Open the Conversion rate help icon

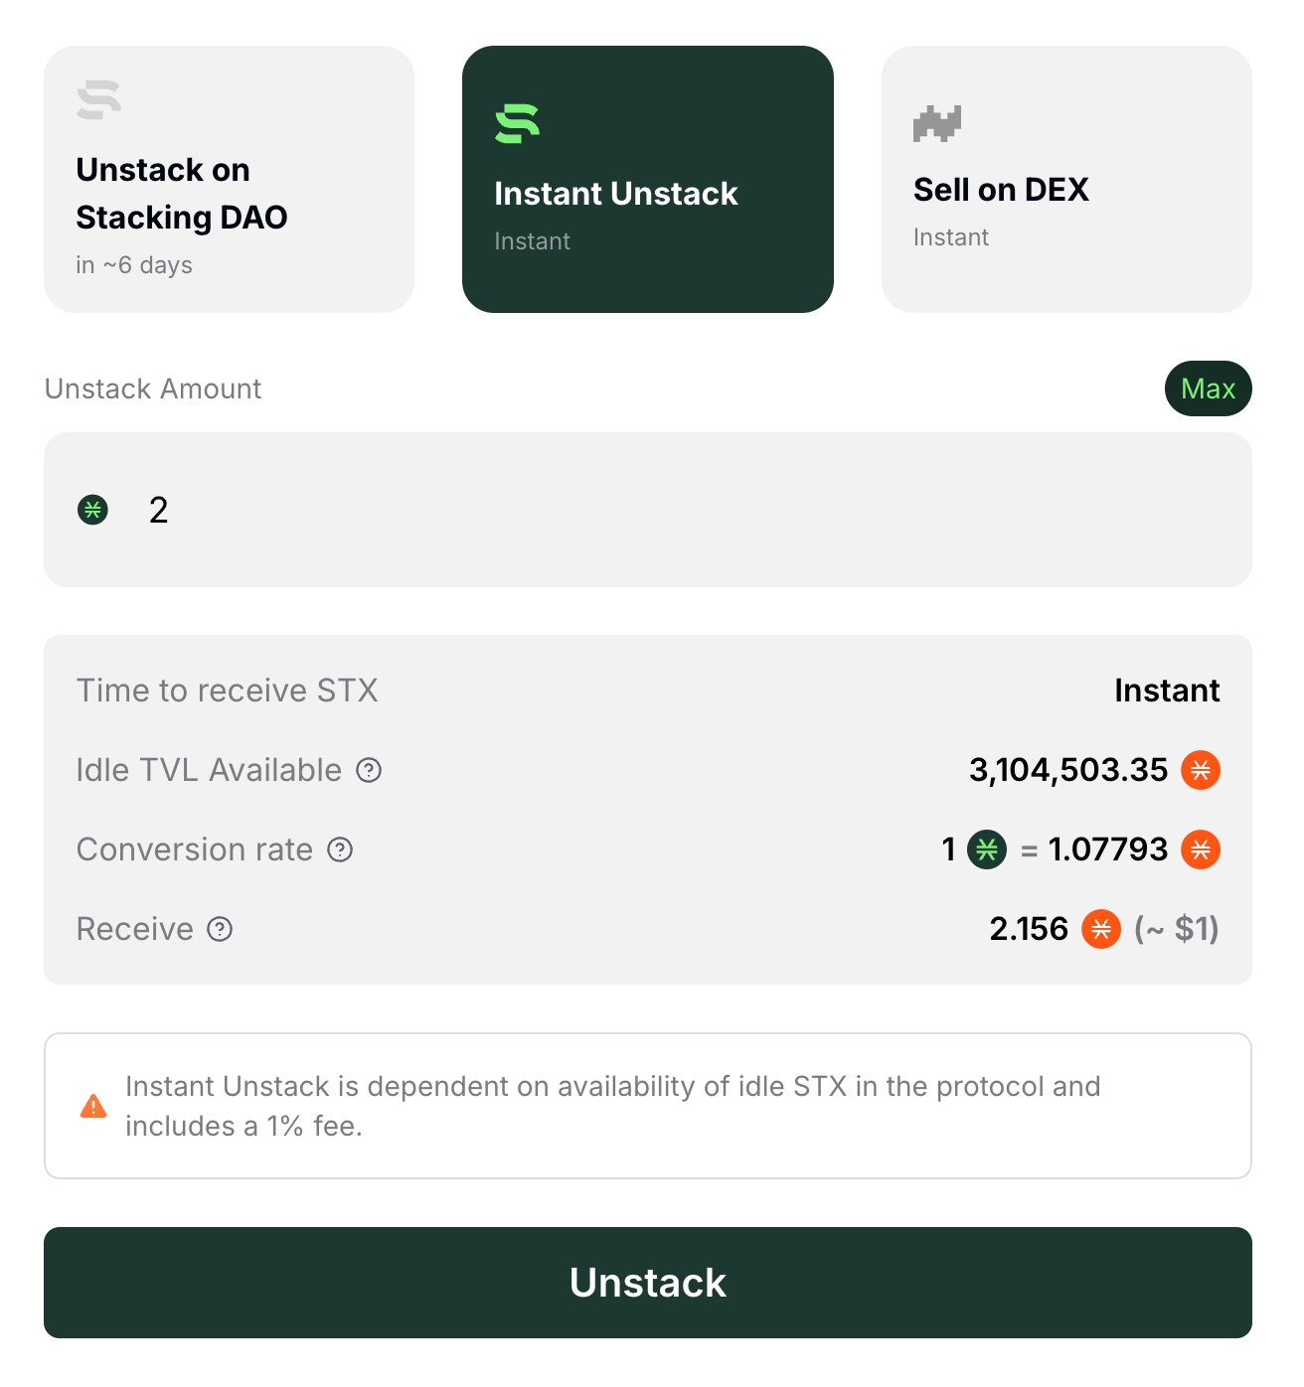pos(340,849)
